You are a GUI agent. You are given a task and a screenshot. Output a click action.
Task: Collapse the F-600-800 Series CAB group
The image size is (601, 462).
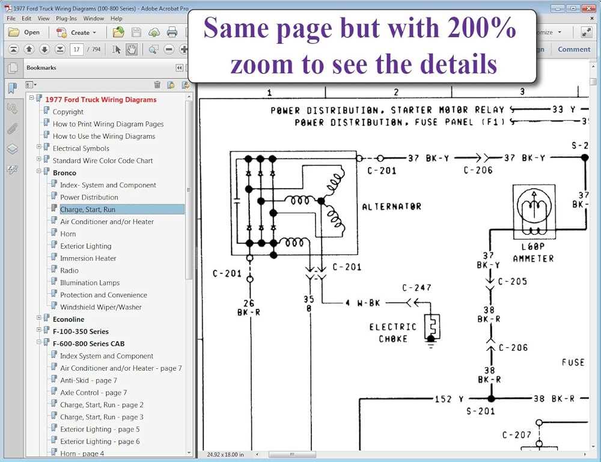(38, 342)
